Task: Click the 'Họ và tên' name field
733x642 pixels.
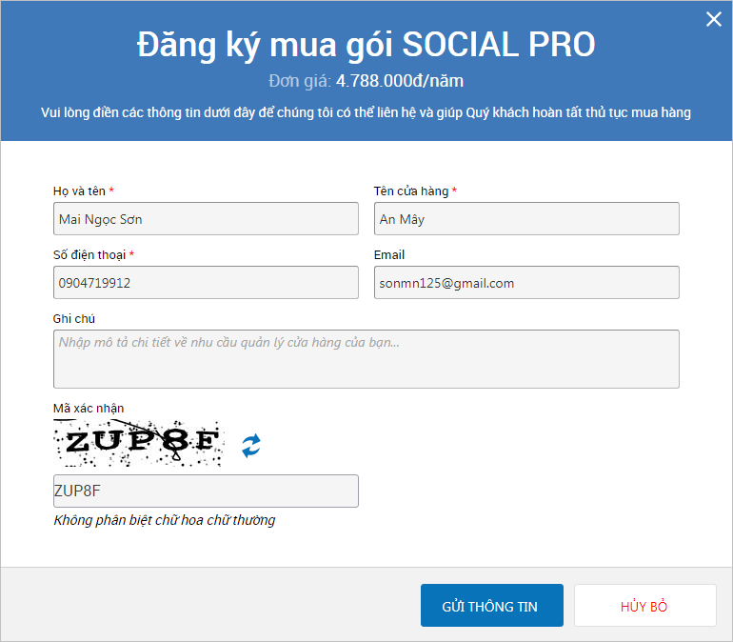Action: click(206, 219)
